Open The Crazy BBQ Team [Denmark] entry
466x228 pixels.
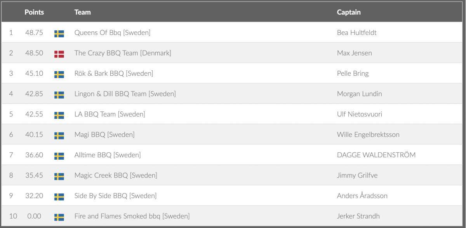click(123, 53)
